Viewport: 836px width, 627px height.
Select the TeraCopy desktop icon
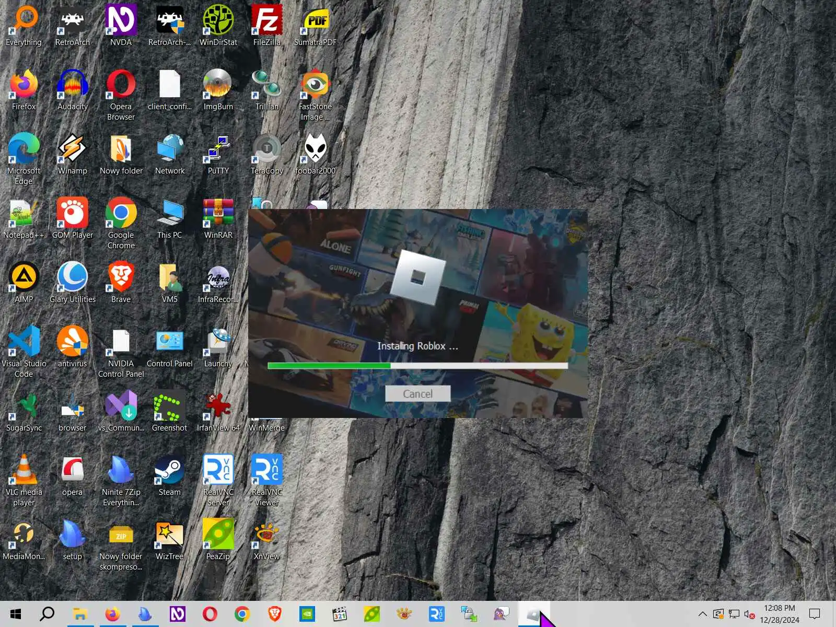[266, 154]
